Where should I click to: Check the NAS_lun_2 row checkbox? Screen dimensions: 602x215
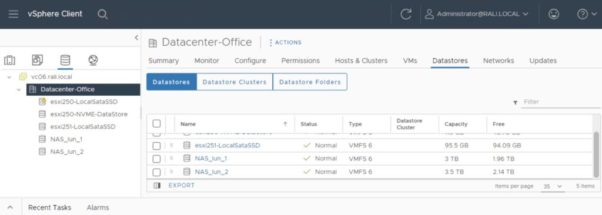(156, 172)
